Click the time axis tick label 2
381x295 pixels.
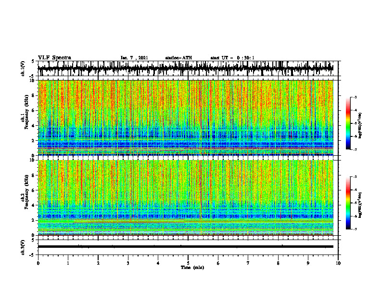pyautogui.click(x=98, y=263)
